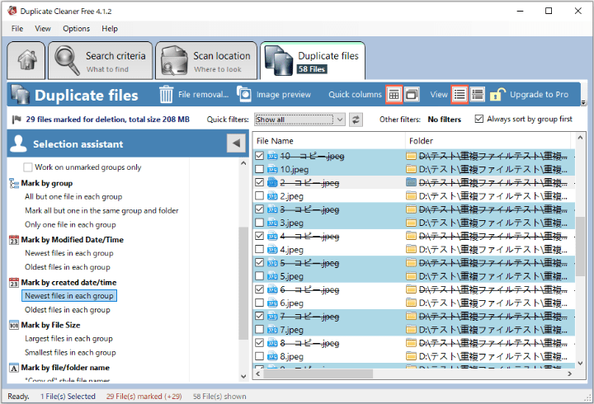Open the View menu
The width and height of the screenshot is (594, 404).
tap(43, 29)
